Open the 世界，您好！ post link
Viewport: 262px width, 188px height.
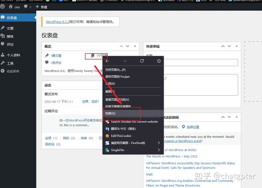click(x=91, y=101)
